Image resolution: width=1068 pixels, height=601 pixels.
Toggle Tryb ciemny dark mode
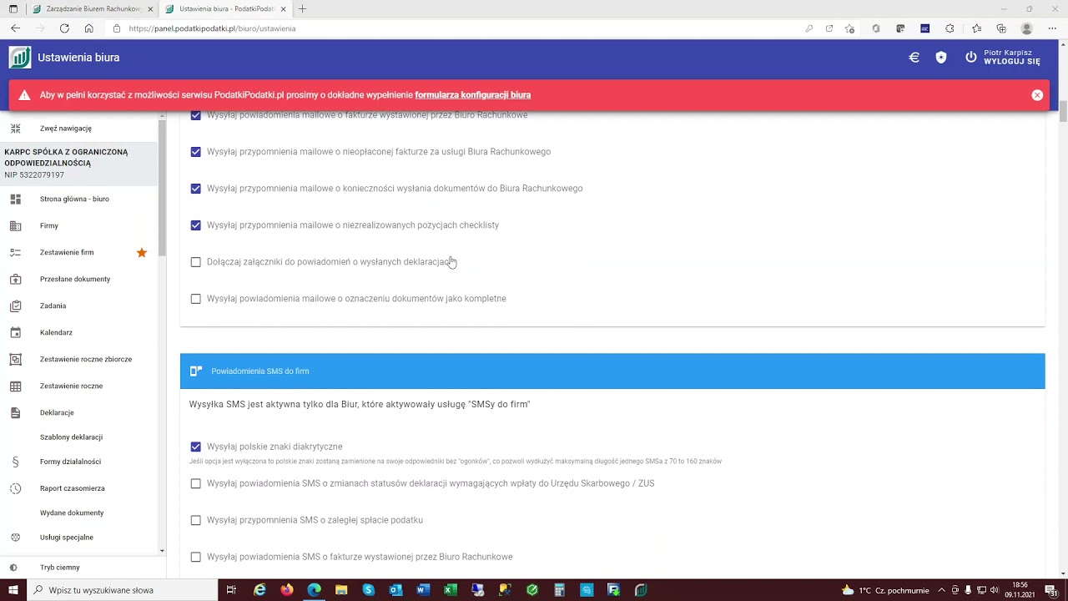60,568
